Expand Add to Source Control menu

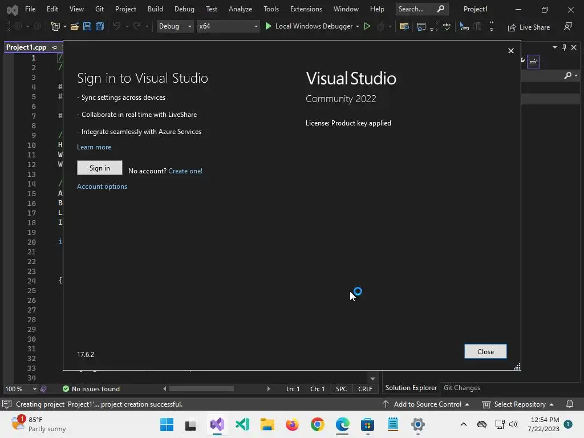click(x=427, y=404)
